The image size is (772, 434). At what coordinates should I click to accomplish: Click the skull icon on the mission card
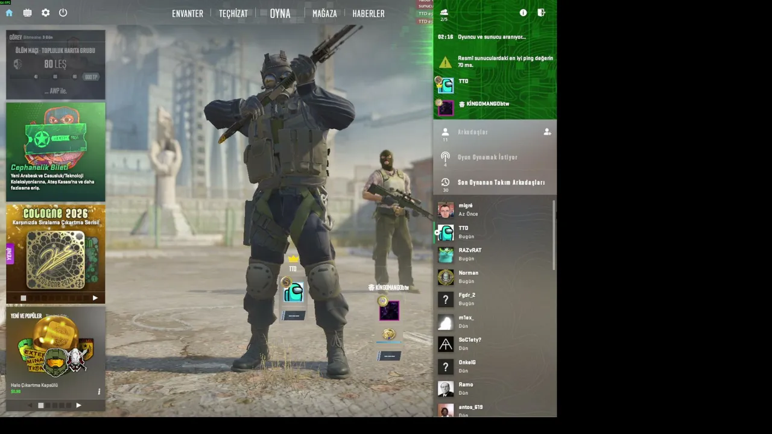tap(18, 64)
